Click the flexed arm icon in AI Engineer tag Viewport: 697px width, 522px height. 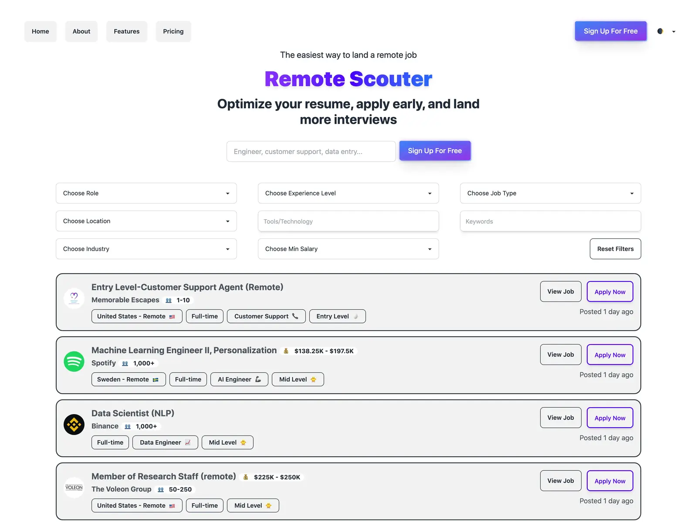pos(258,379)
